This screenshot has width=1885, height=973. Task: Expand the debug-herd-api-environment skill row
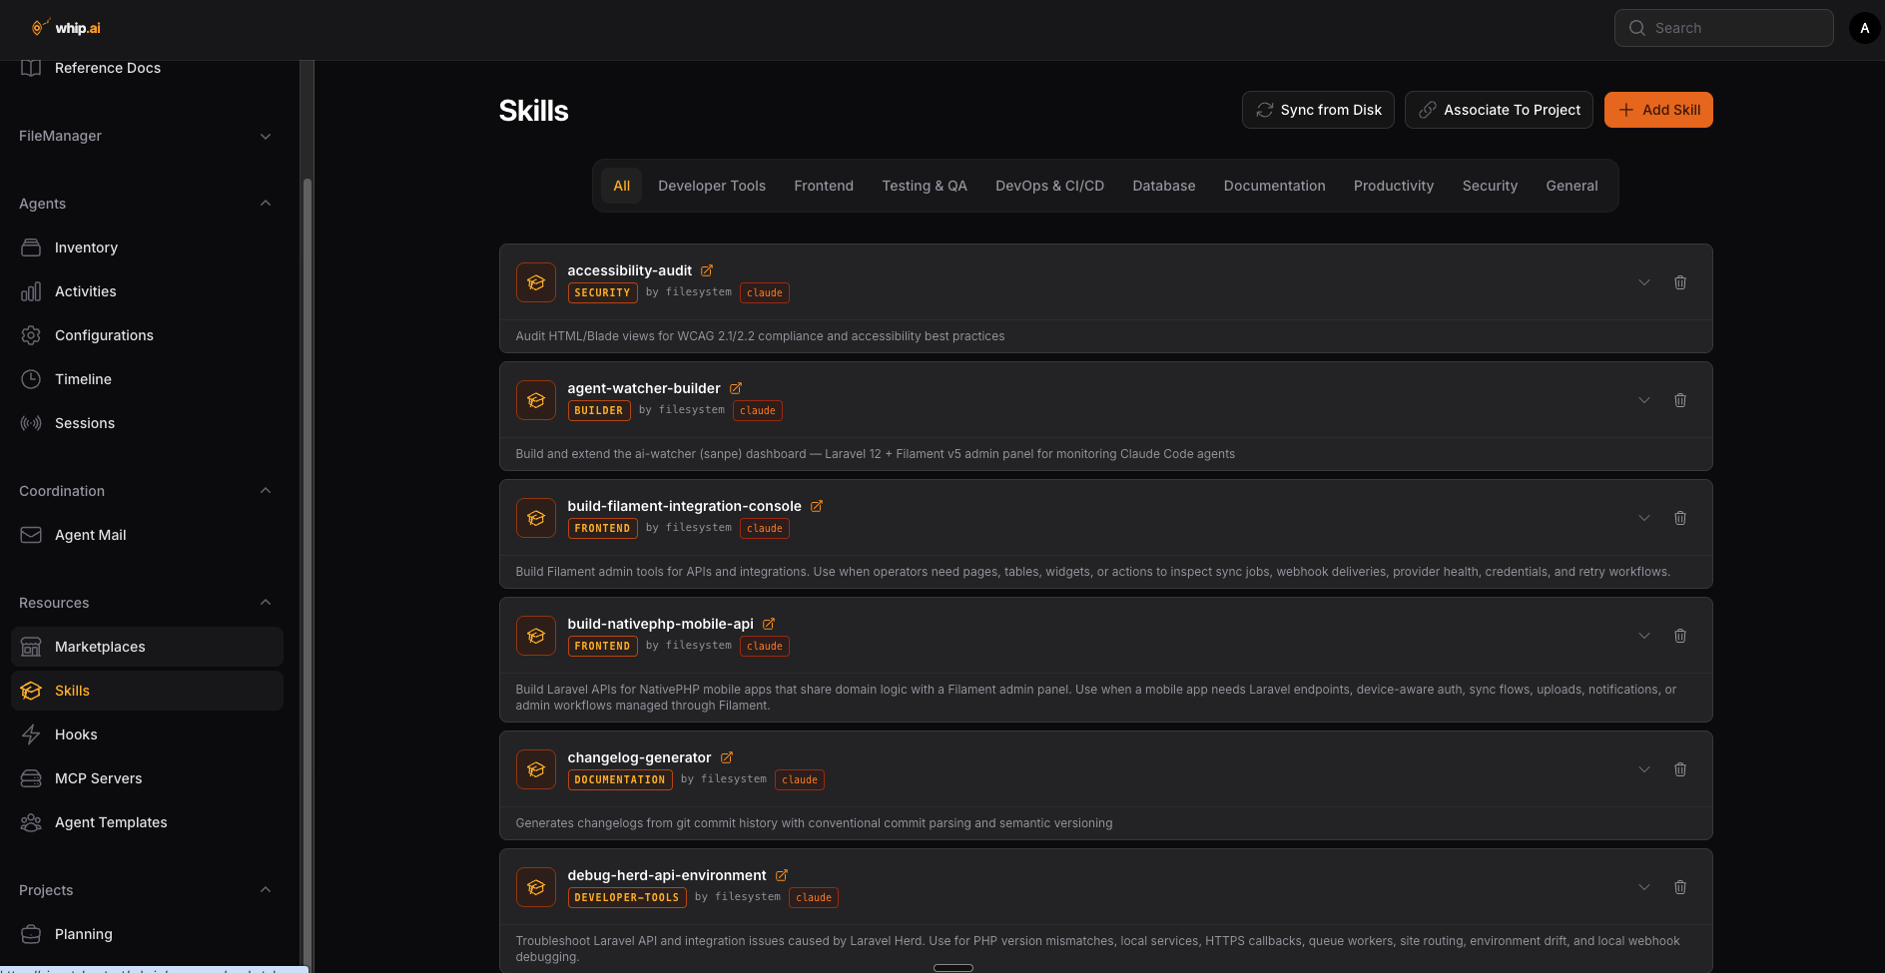1643,887
